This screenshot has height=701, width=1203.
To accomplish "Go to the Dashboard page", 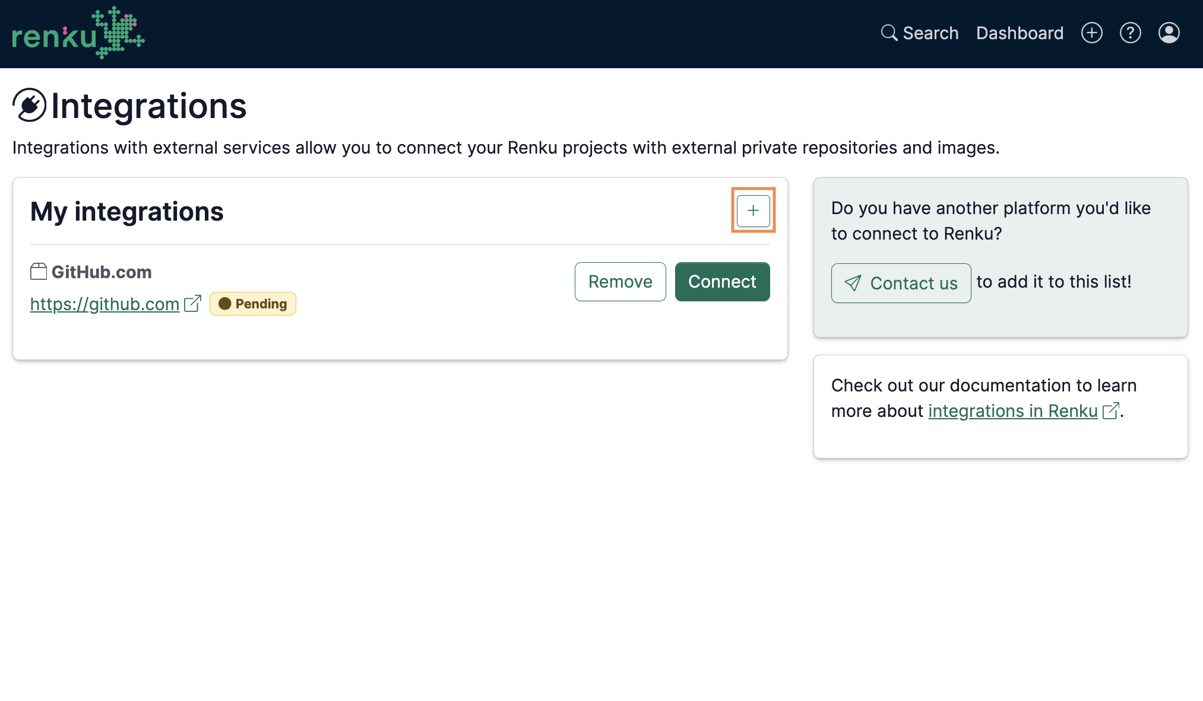I will [x=1020, y=33].
